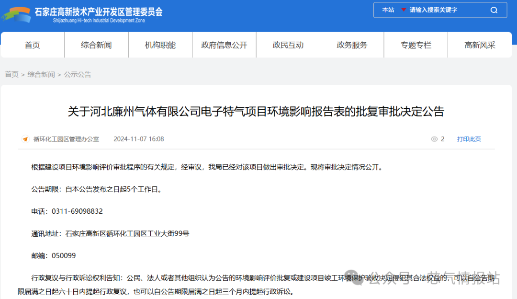Screen dimensions: 517x299
Task: Open the 首页 navigation tab
Action: 33,45
